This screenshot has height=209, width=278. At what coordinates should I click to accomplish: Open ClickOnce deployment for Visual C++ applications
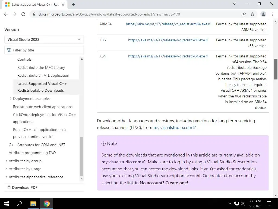44,118
